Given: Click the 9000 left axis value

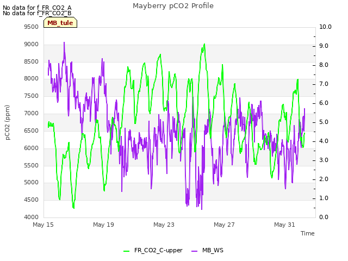Looking at the screenshot, I should point(32,45).
